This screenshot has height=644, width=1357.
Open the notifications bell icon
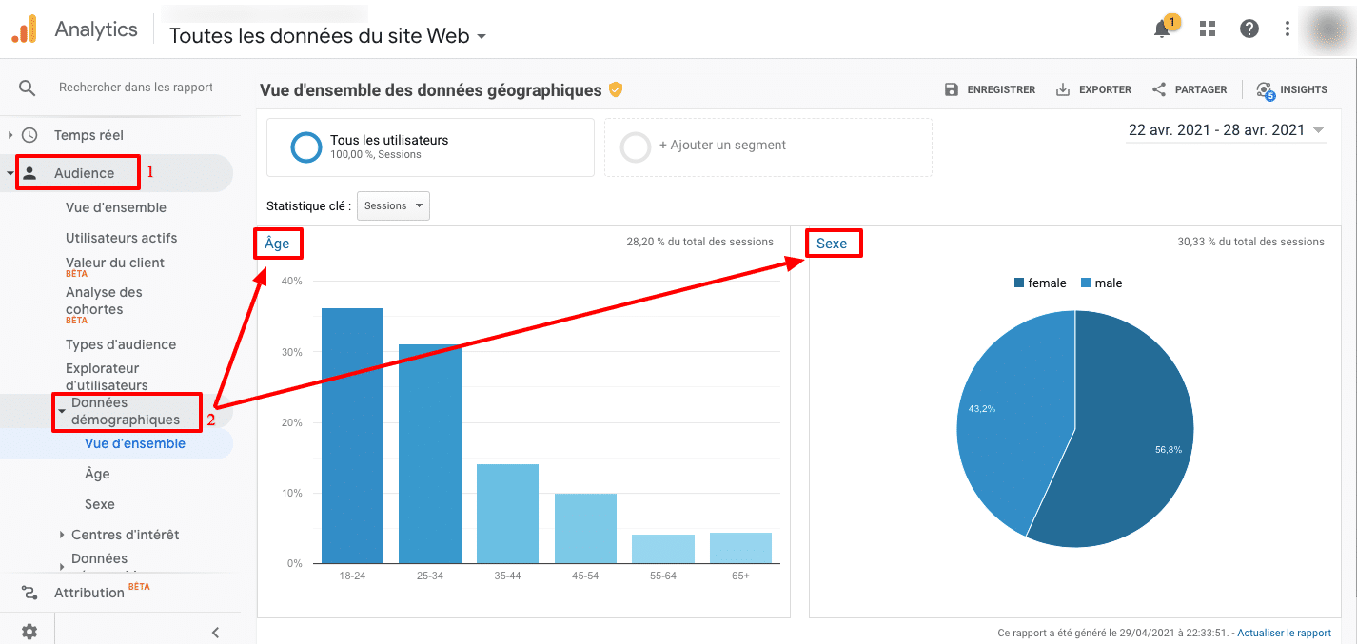(1162, 29)
